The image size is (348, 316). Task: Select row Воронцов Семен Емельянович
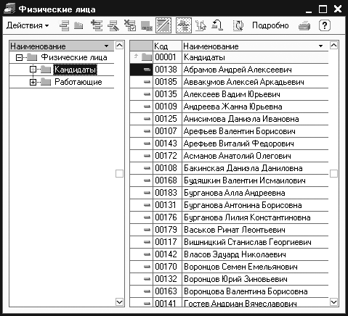pos(229,267)
